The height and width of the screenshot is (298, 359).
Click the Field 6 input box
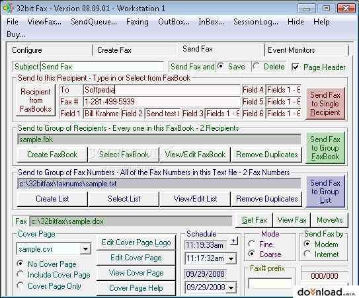click(x=284, y=113)
